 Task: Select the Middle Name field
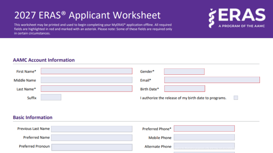87,80
